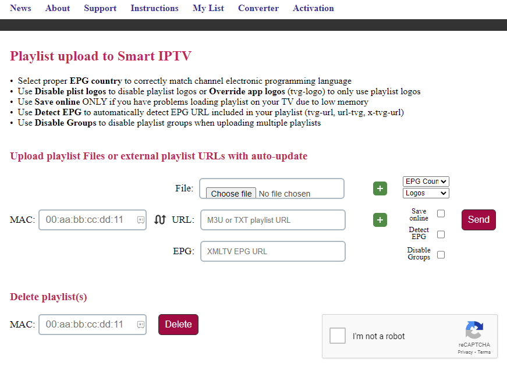
Task: Click the green plus icon beside the URL field
Action: 380,220
